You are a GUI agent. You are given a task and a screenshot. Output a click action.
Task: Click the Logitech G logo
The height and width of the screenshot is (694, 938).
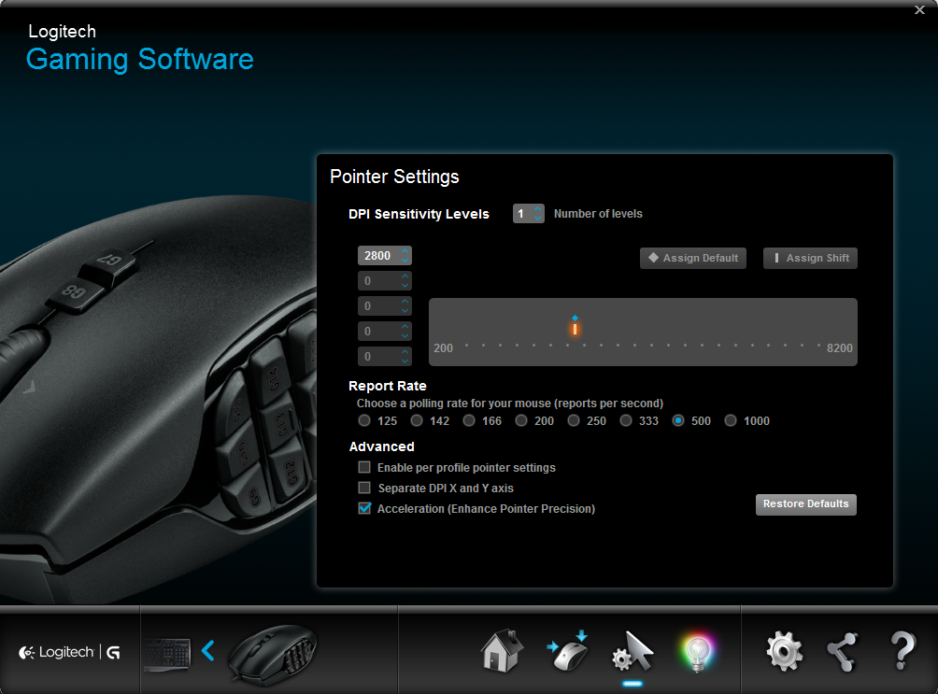tap(69, 652)
